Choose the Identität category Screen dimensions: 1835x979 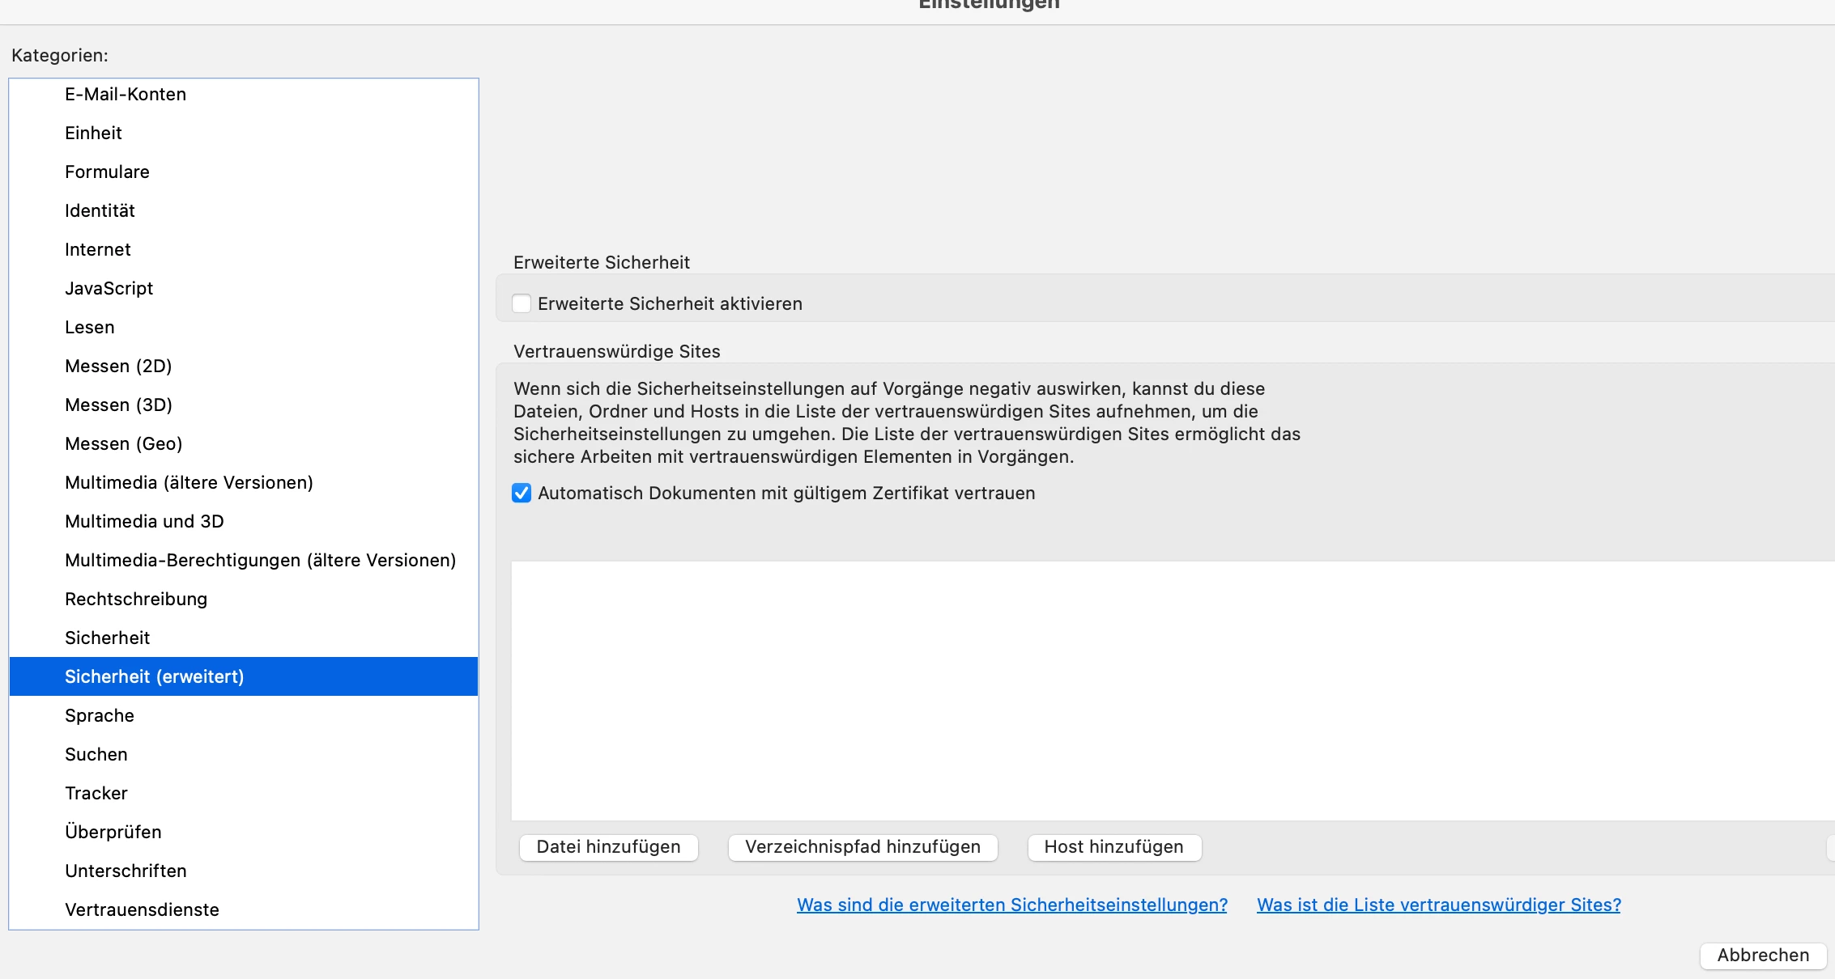click(100, 210)
